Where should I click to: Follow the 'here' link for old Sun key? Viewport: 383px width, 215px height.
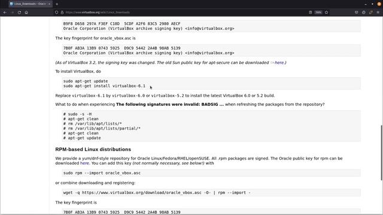(x=279, y=63)
